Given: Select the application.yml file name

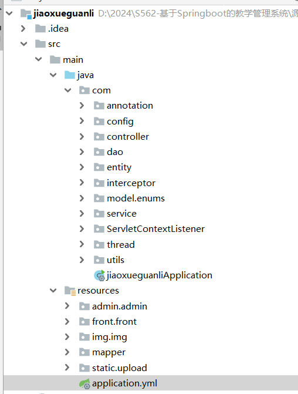Looking at the screenshot, I should [124, 383].
